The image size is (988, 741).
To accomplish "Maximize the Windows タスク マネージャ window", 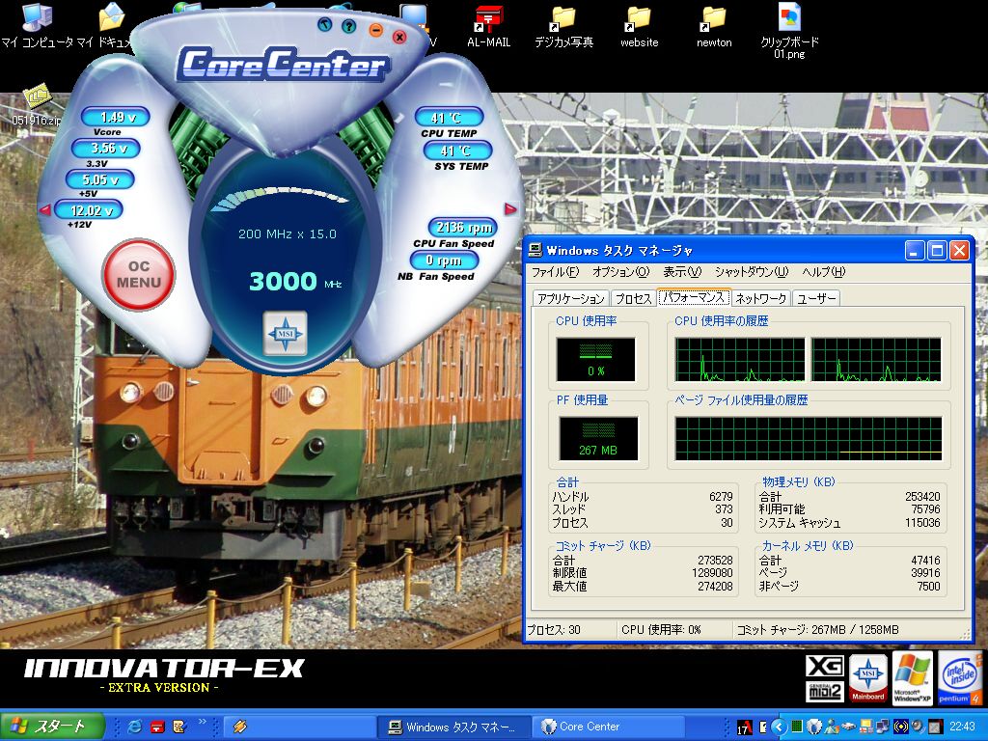I will coord(937,251).
